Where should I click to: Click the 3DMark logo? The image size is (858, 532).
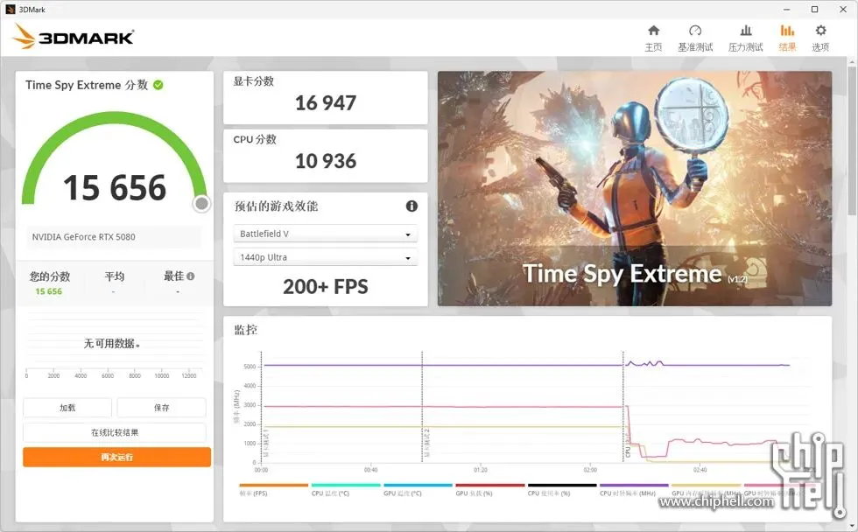point(73,37)
